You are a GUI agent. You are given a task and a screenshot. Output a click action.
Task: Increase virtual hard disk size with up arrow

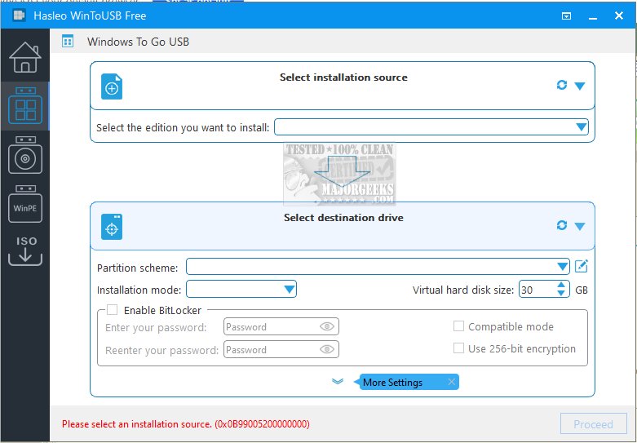[561, 286]
